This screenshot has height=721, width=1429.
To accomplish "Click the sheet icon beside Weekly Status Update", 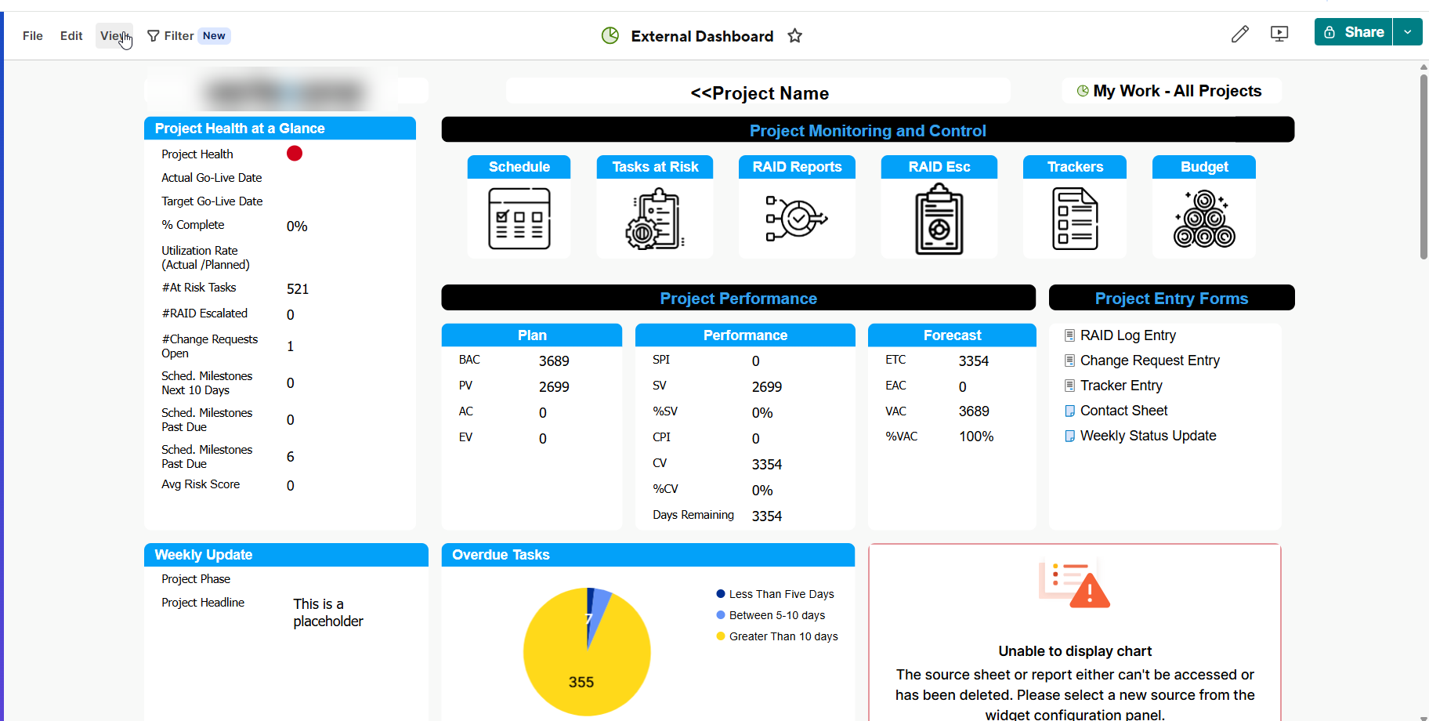I will (x=1069, y=436).
